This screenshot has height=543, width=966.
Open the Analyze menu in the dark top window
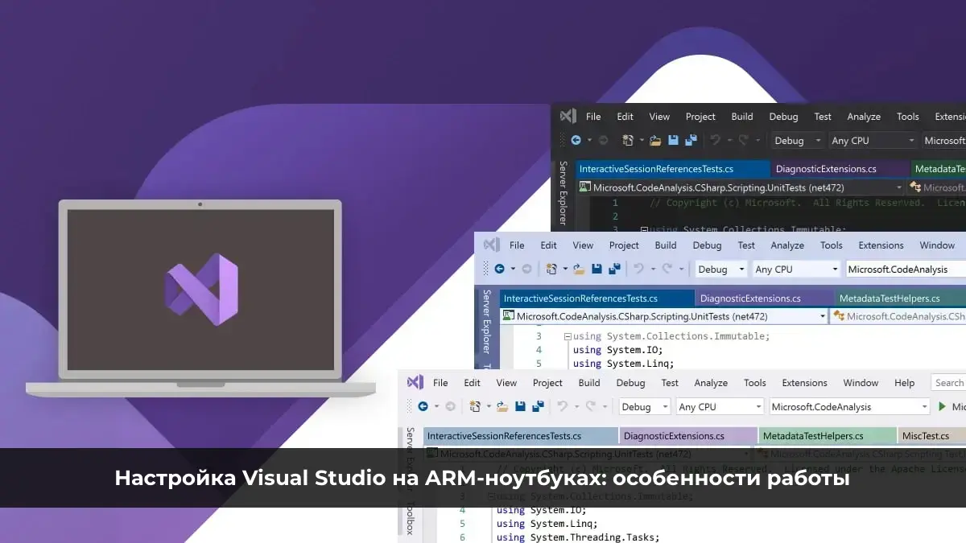(864, 117)
